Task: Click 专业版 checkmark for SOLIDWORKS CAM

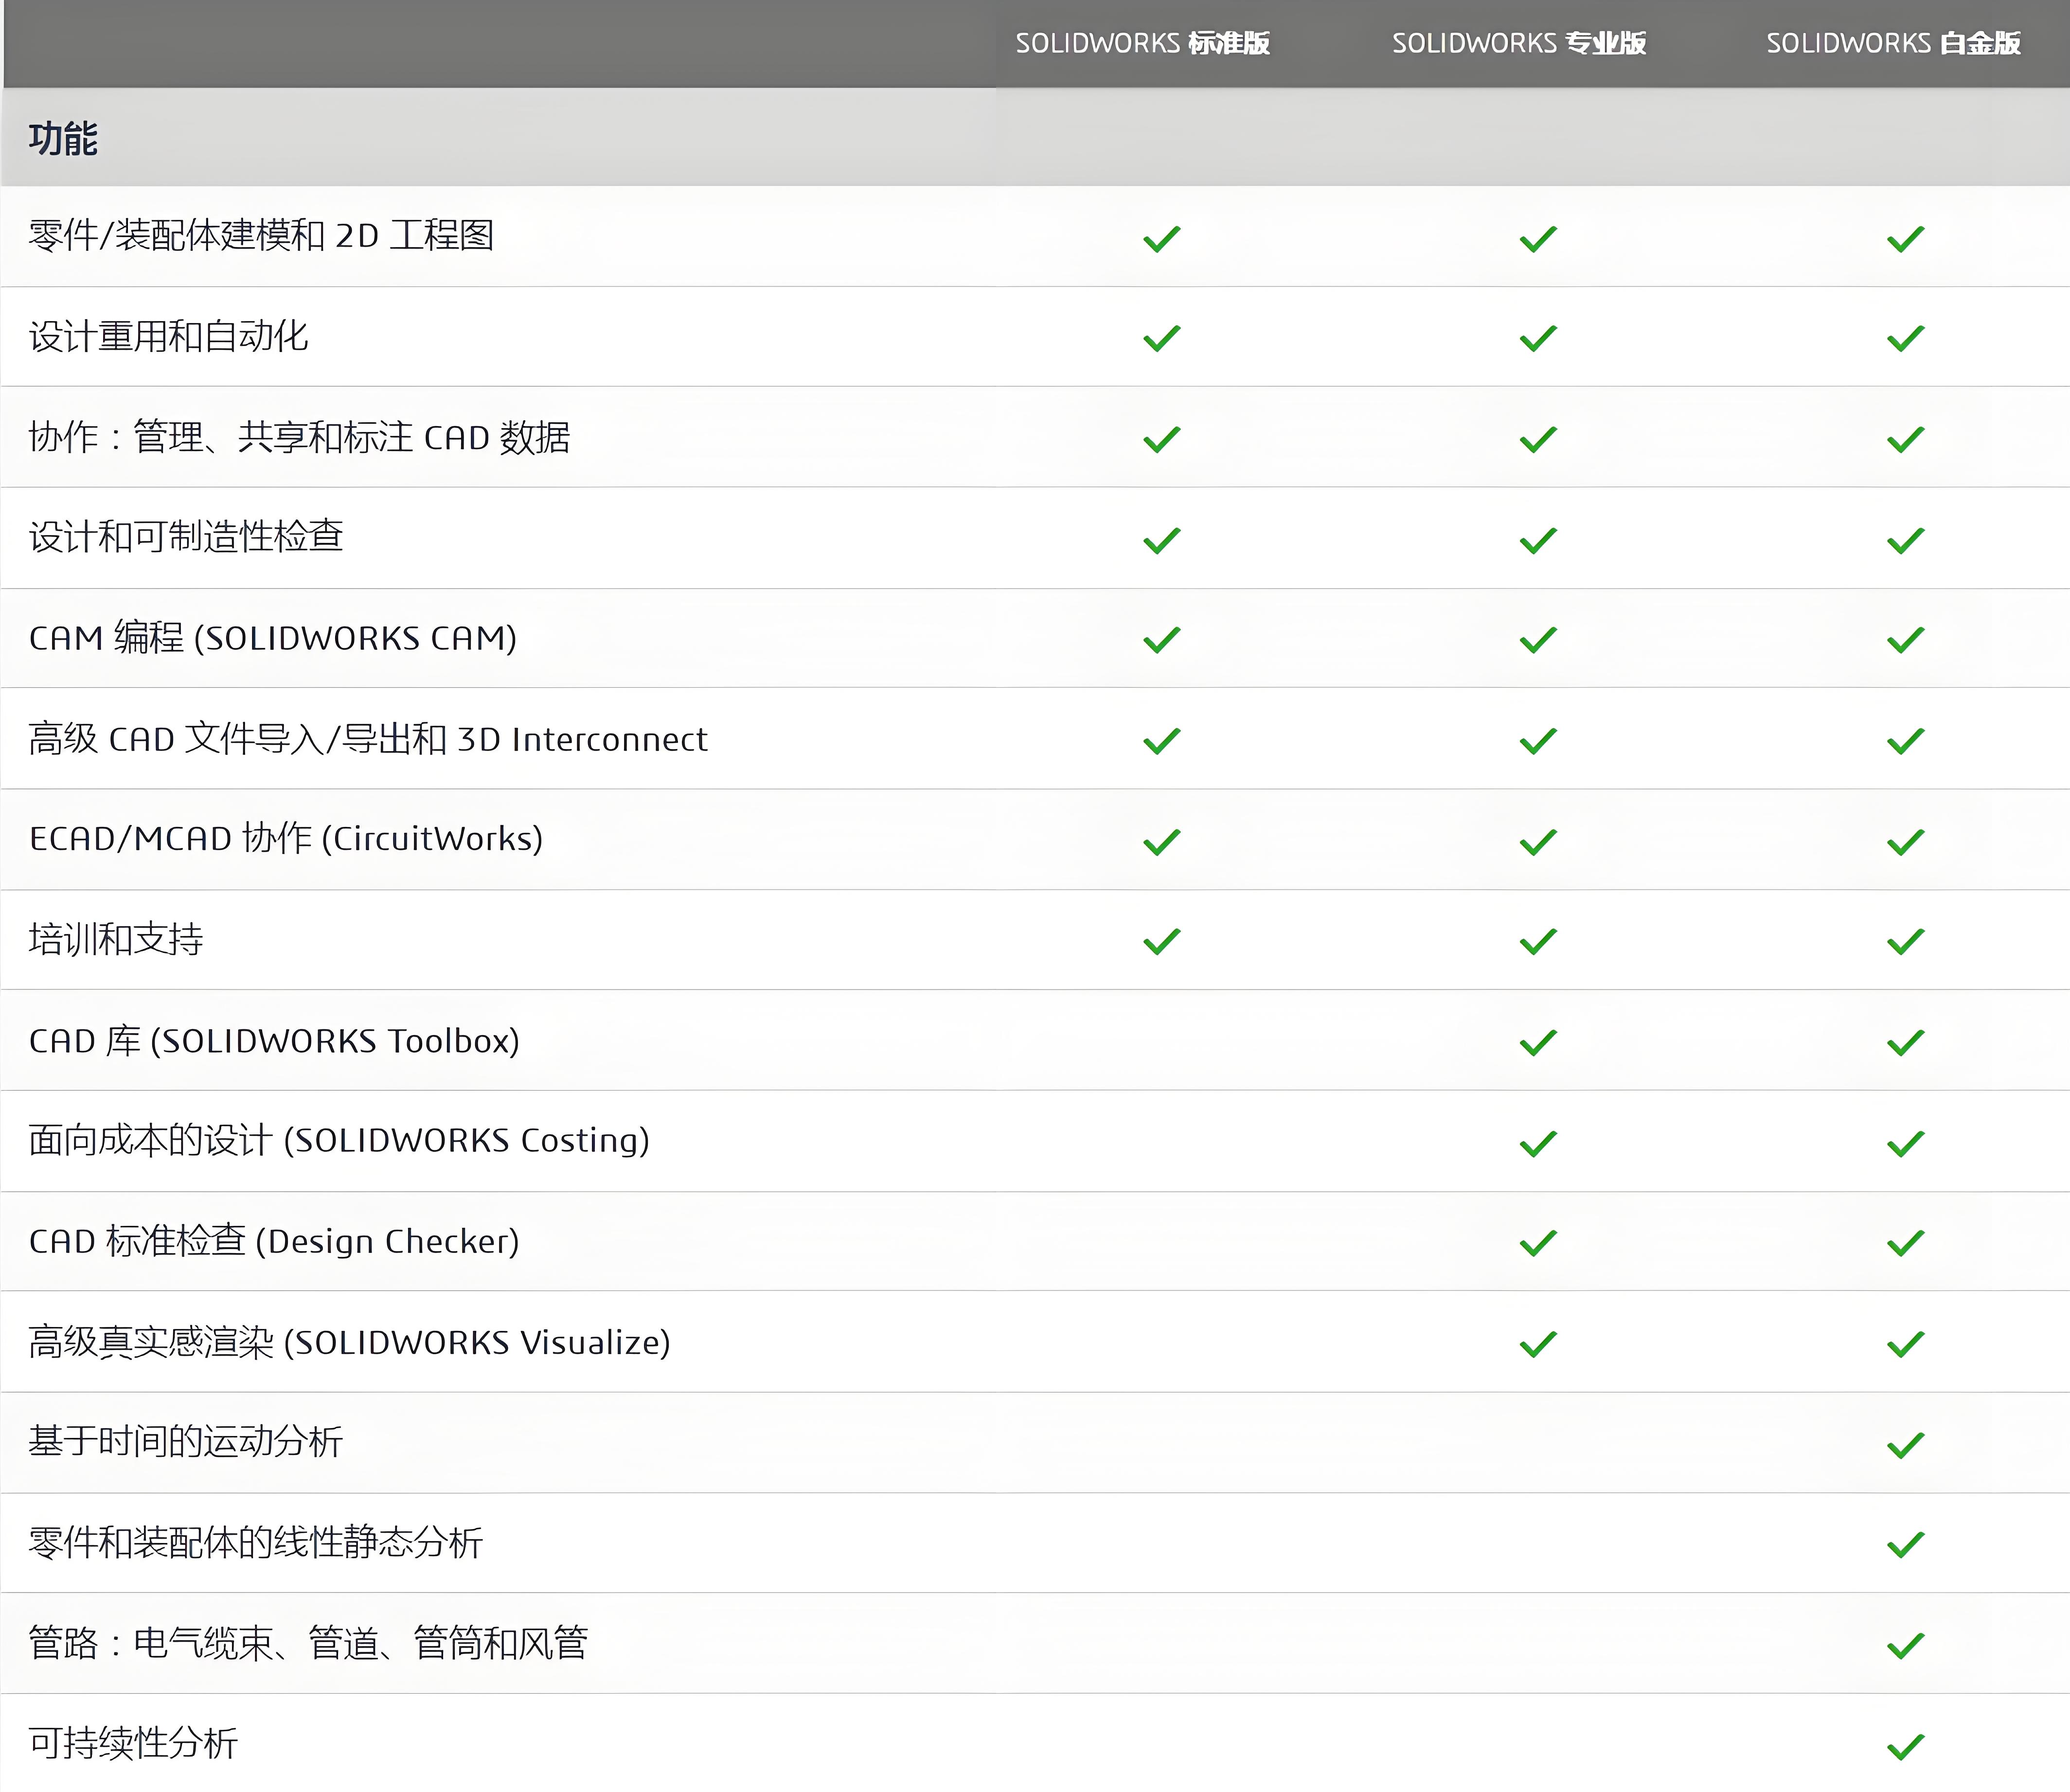Action: coord(1538,640)
